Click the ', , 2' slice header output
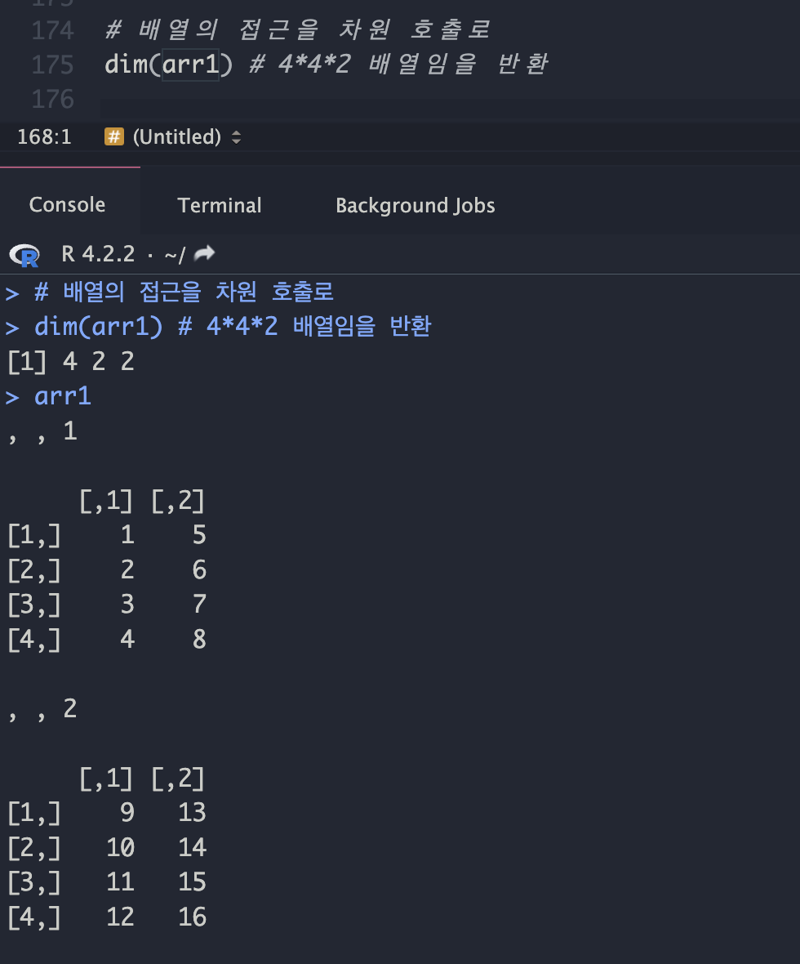The height and width of the screenshot is (964, 800). pos(42,709)
